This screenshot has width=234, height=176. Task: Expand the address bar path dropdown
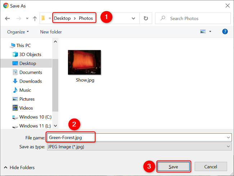tap(133, 18)
